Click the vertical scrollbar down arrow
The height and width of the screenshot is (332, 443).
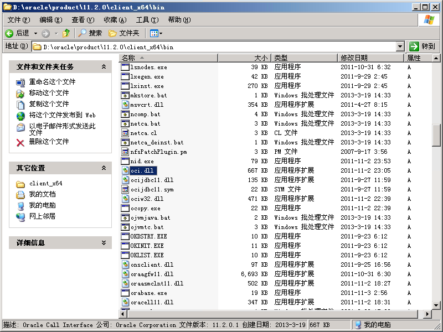coord(436,305)
